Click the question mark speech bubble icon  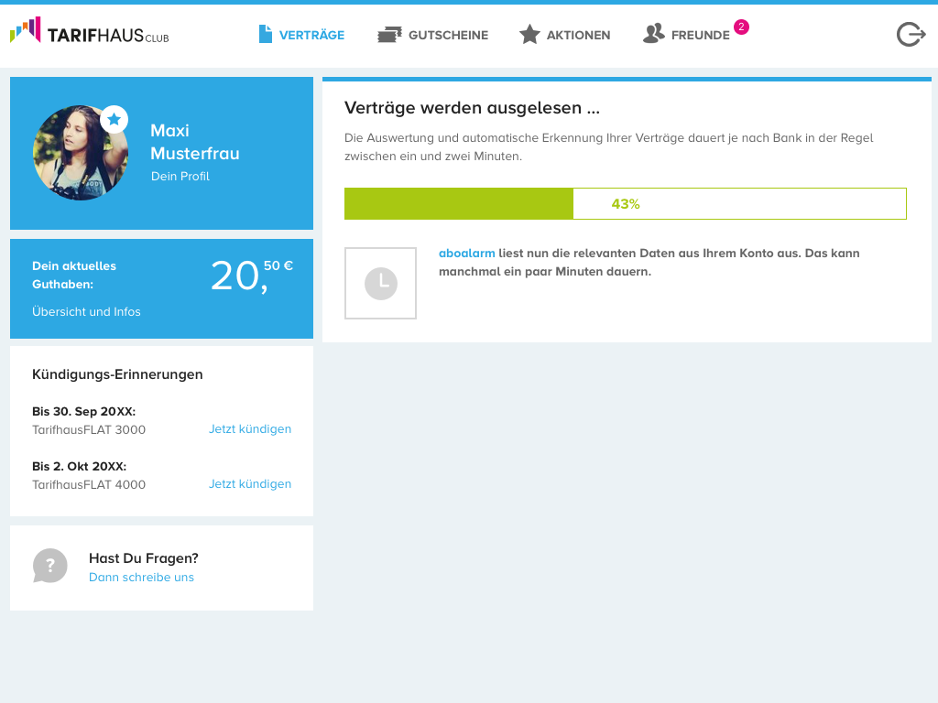[x=50, y=566]
